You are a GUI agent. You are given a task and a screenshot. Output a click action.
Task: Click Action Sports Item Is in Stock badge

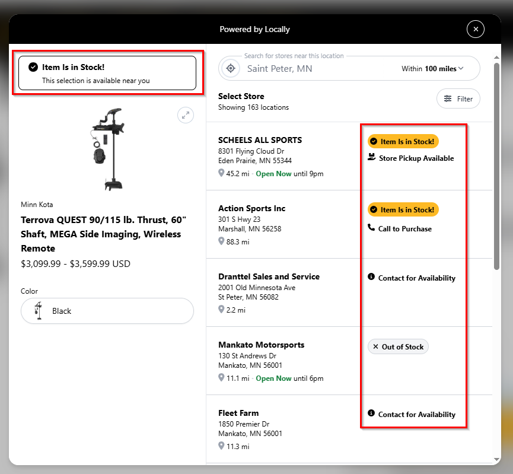tap(403, 210)
